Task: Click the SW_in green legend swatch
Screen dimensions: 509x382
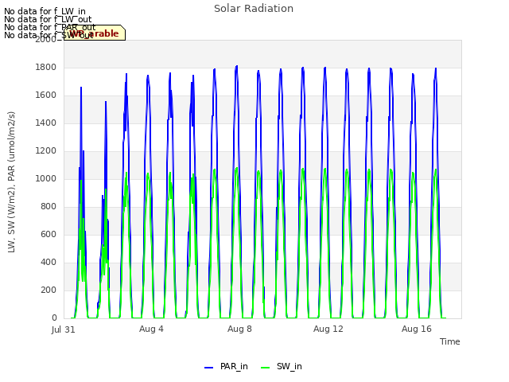Action: click(265, 368)
